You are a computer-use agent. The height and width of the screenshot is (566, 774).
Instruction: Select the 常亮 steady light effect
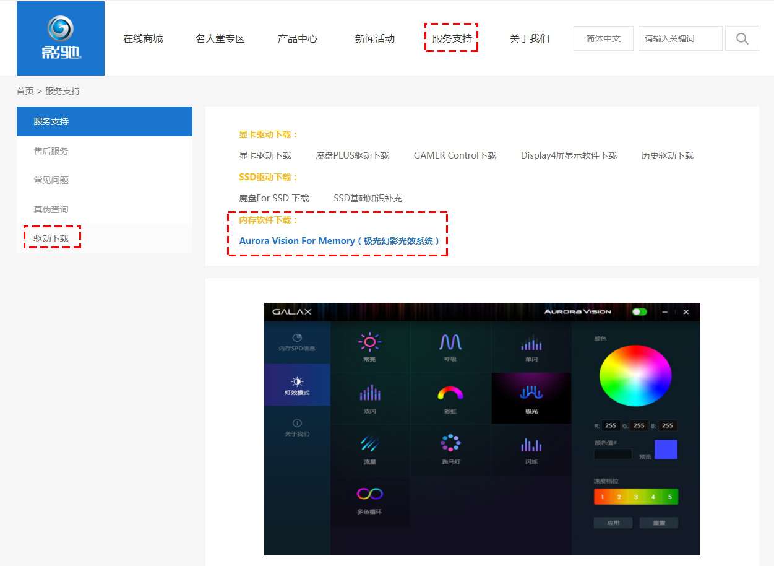(369, 347)
